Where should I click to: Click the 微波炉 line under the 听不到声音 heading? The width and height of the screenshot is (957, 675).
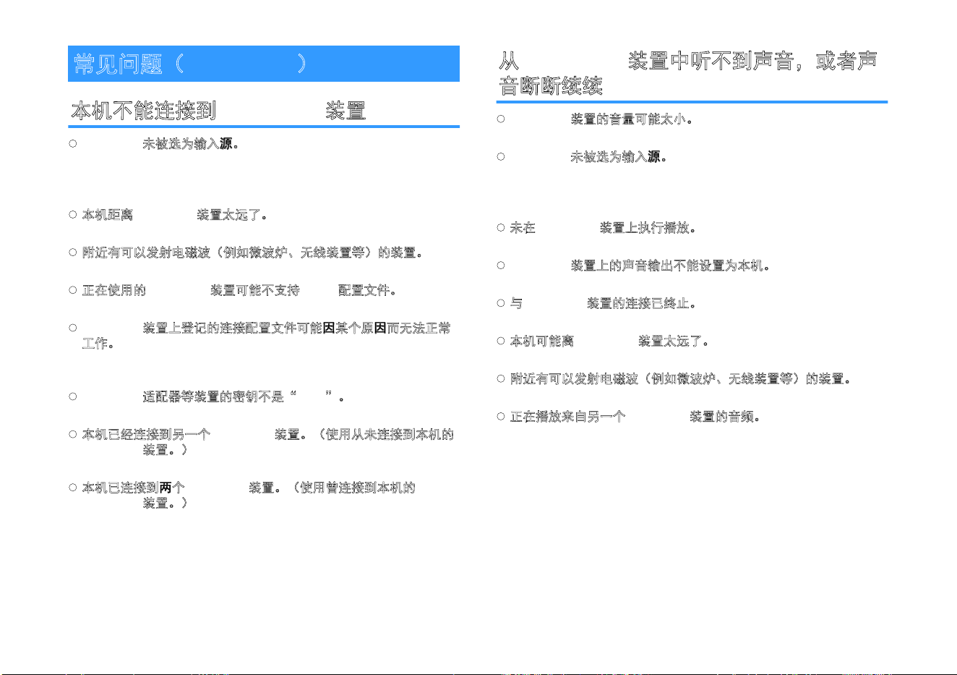click(680, 378)
